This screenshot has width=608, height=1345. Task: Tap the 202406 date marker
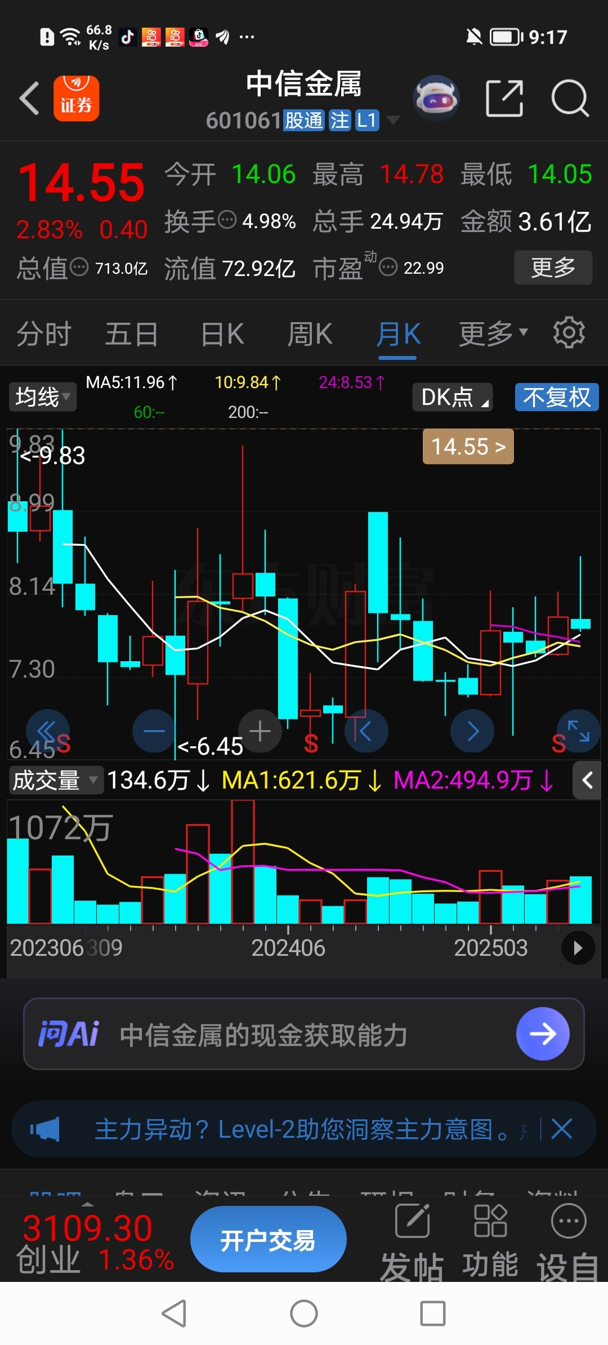tap(288, 948)
